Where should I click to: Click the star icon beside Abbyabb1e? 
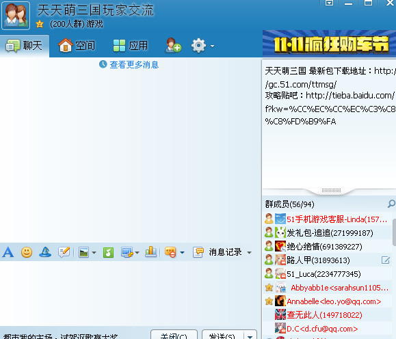click(x=269, y=288)
